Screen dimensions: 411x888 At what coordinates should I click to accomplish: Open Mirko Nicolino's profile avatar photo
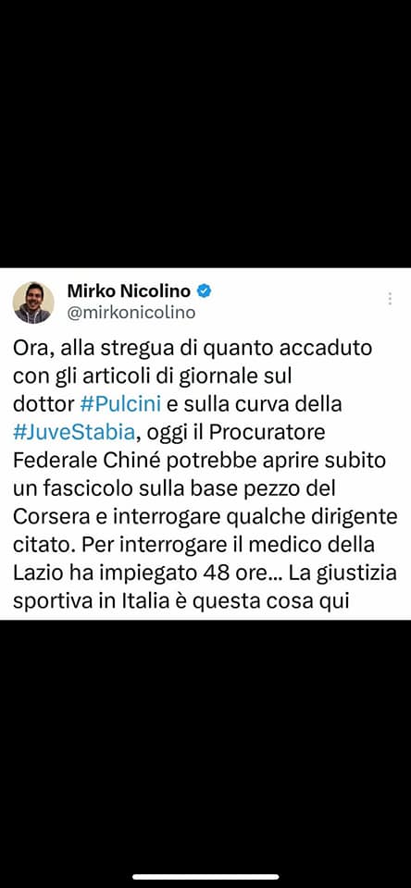33,303
